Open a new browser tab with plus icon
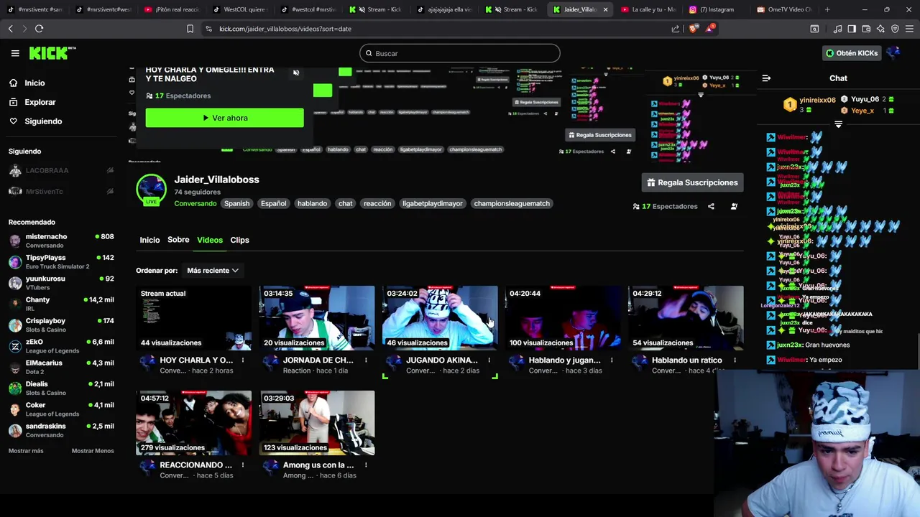The height and width of the screenshot is (517, 920). click(x=827, y=9)
